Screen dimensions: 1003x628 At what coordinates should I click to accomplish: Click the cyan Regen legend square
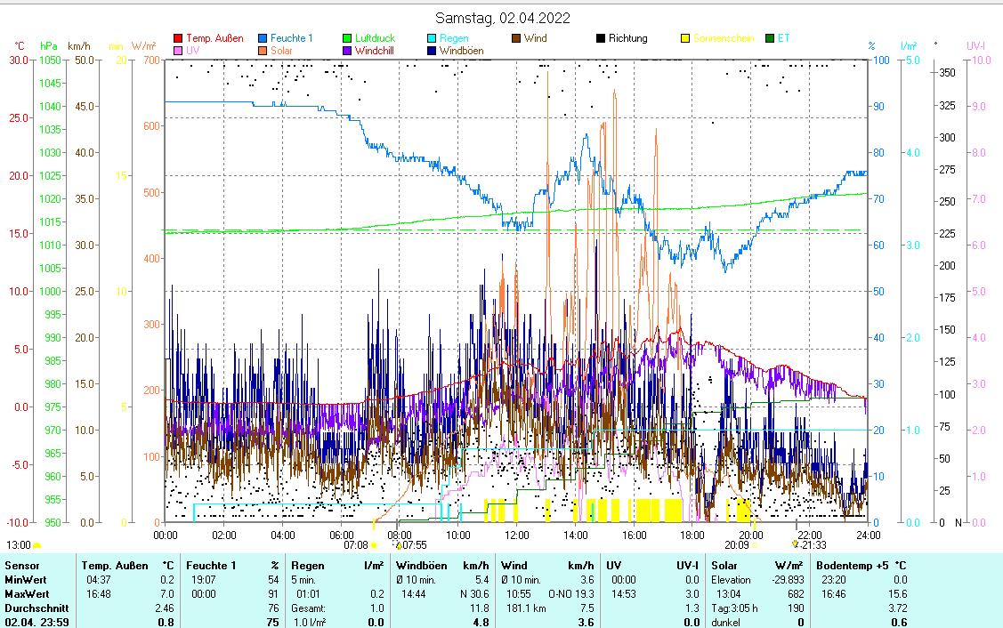coord(432,38)
